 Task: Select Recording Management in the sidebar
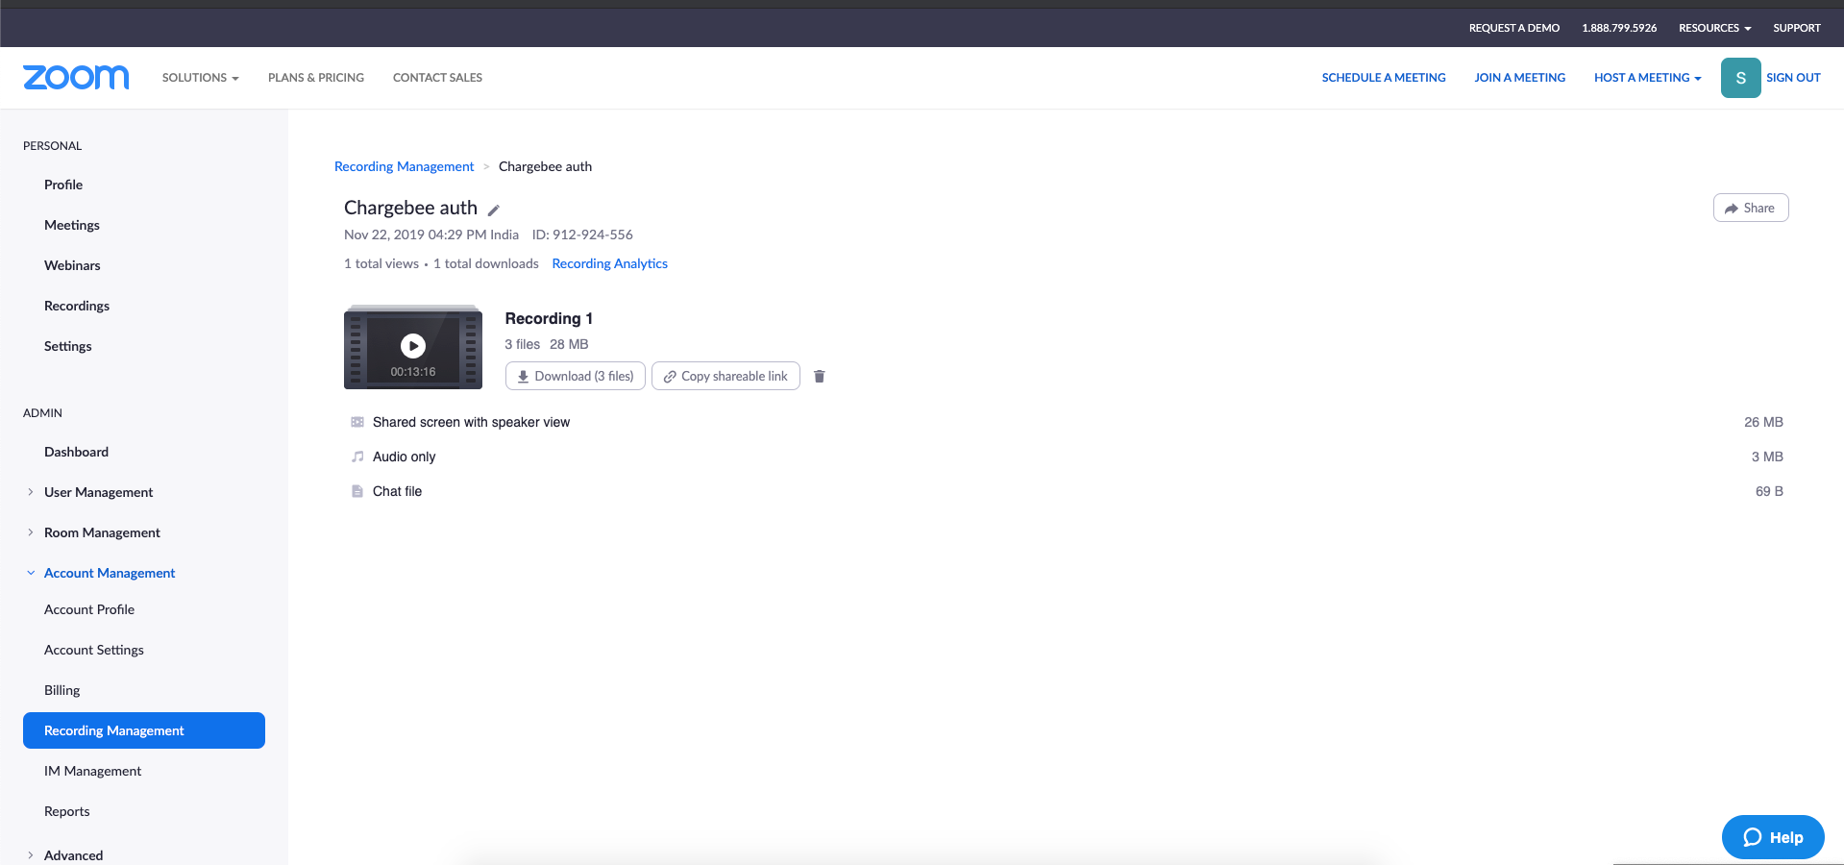tap(144, 730)
